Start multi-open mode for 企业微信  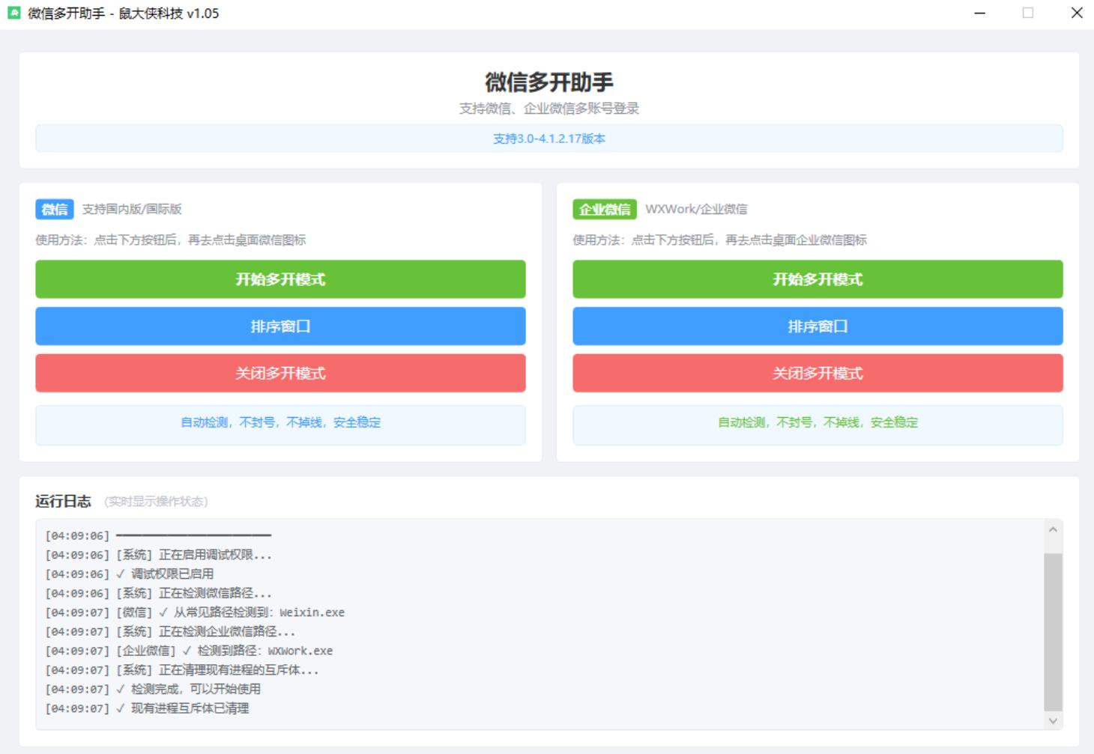818,279
